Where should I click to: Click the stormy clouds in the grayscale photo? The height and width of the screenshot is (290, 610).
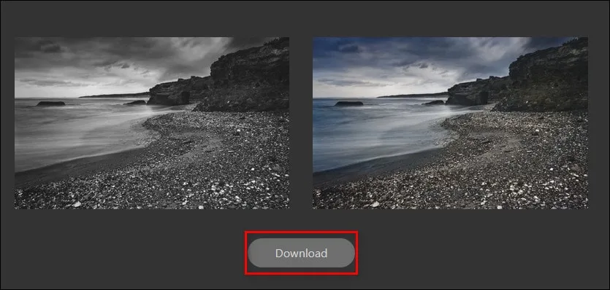coord(117,58)
